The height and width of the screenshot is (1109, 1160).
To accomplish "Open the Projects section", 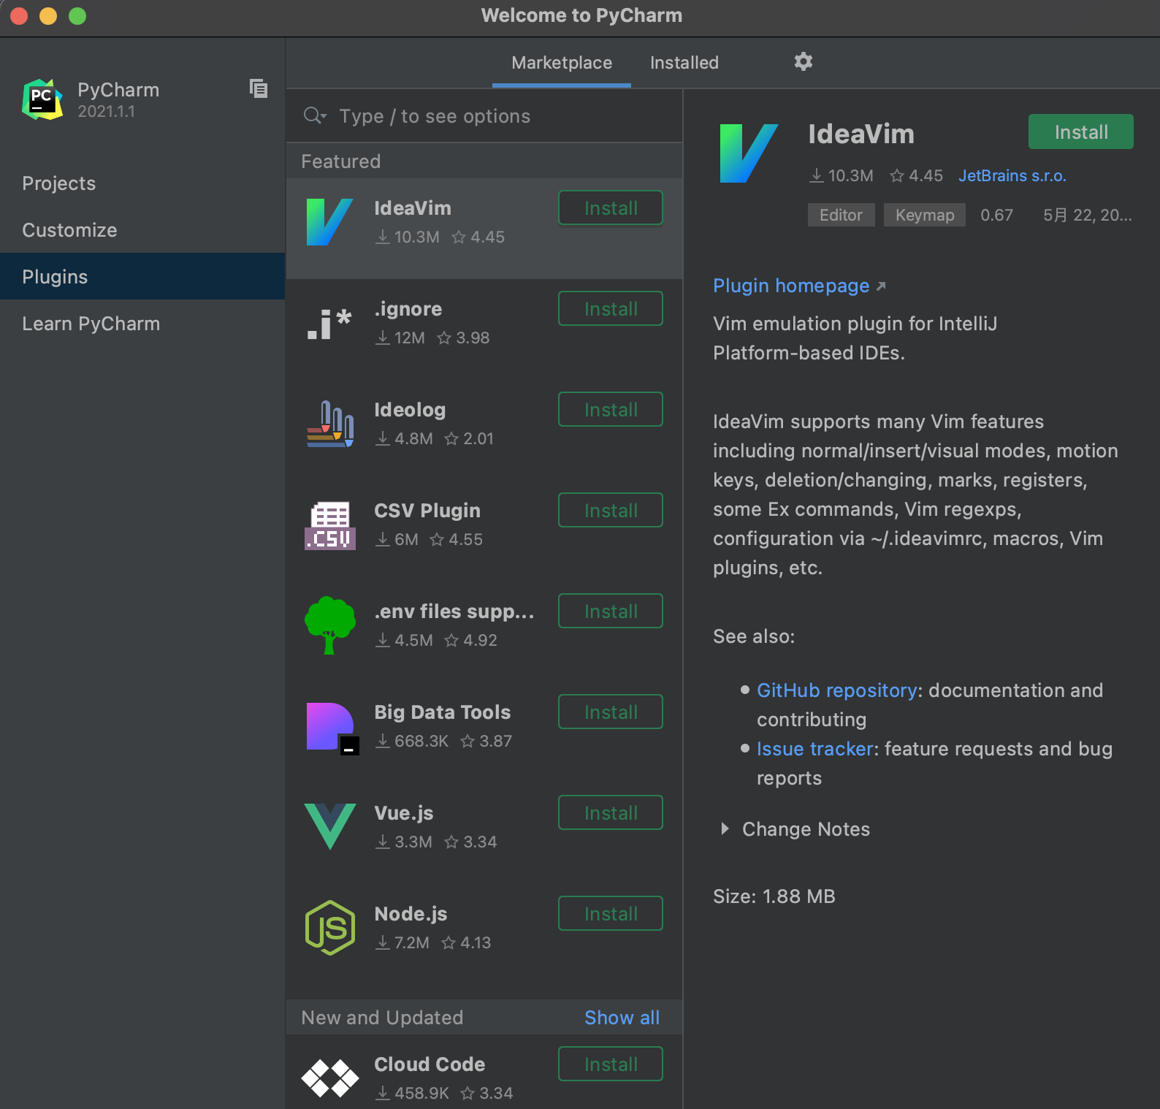I will pyautogui.click(x=142, y=183).
